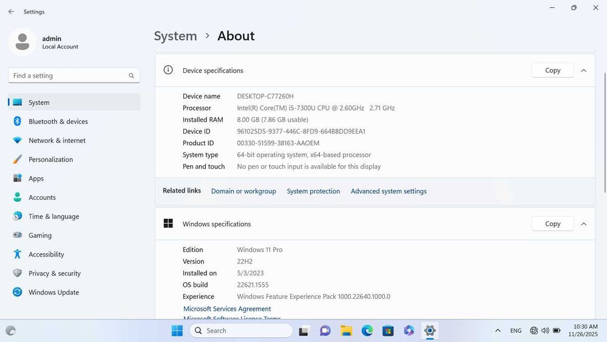
Task: Select the 8.00 GB installed RAM value
Action: [273, 120]
